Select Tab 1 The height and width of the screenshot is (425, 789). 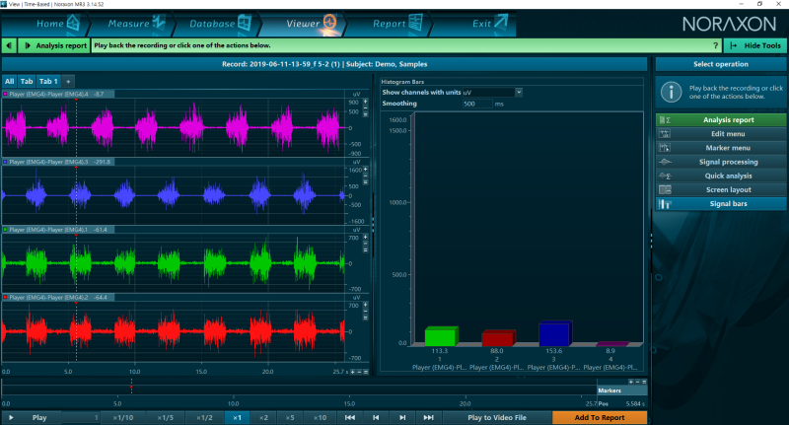[x=48, y=81]
